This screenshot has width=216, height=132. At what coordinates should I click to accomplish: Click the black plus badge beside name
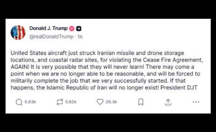79,29
